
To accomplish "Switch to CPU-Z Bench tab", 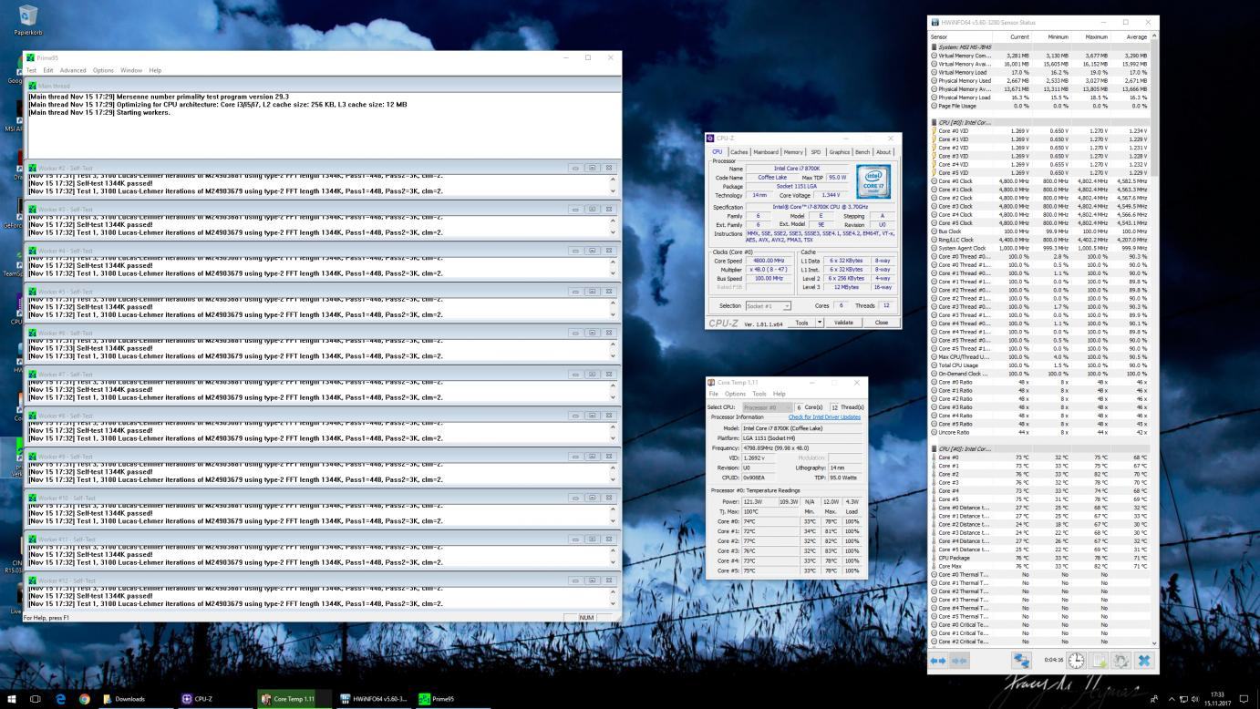I will click(x=862, y=152).
